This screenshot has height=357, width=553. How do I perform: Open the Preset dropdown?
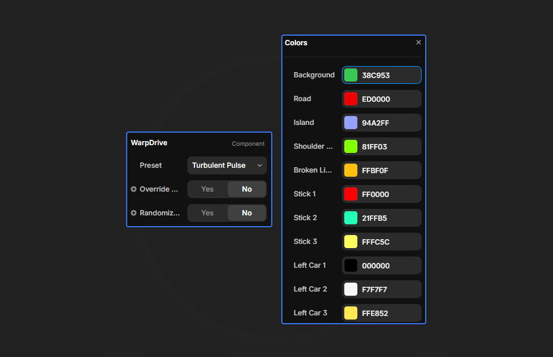[x=227, y=165]
